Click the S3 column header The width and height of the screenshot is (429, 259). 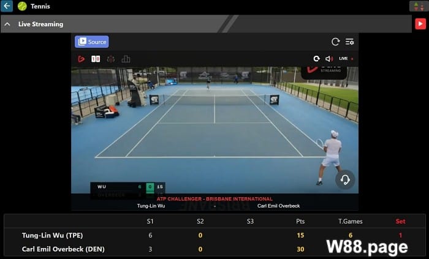250,221
